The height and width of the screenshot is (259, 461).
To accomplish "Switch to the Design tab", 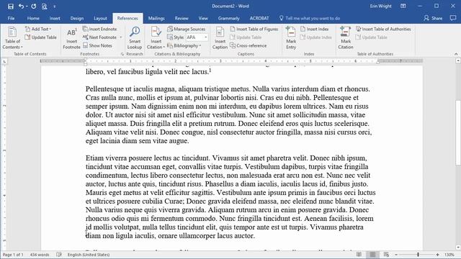I will click(77, 18).
